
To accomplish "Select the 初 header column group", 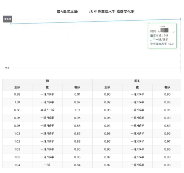I will click(x=47, y=81).
